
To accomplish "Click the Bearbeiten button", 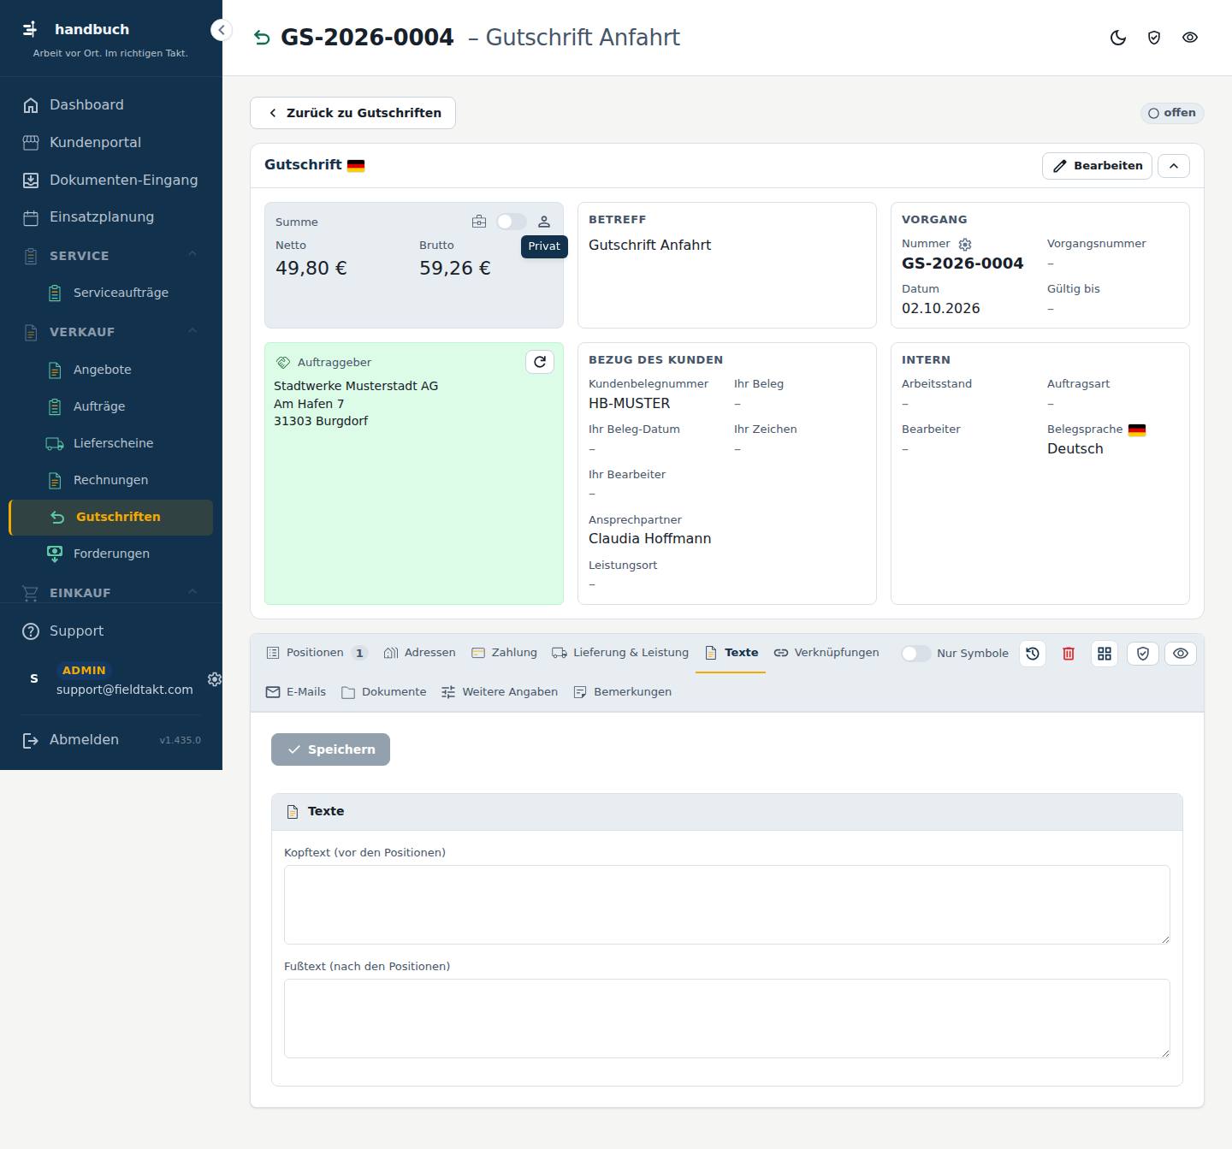I will (1097, 166).
